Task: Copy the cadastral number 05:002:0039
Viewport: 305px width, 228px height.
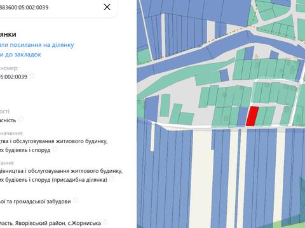Action: point(32,75)
